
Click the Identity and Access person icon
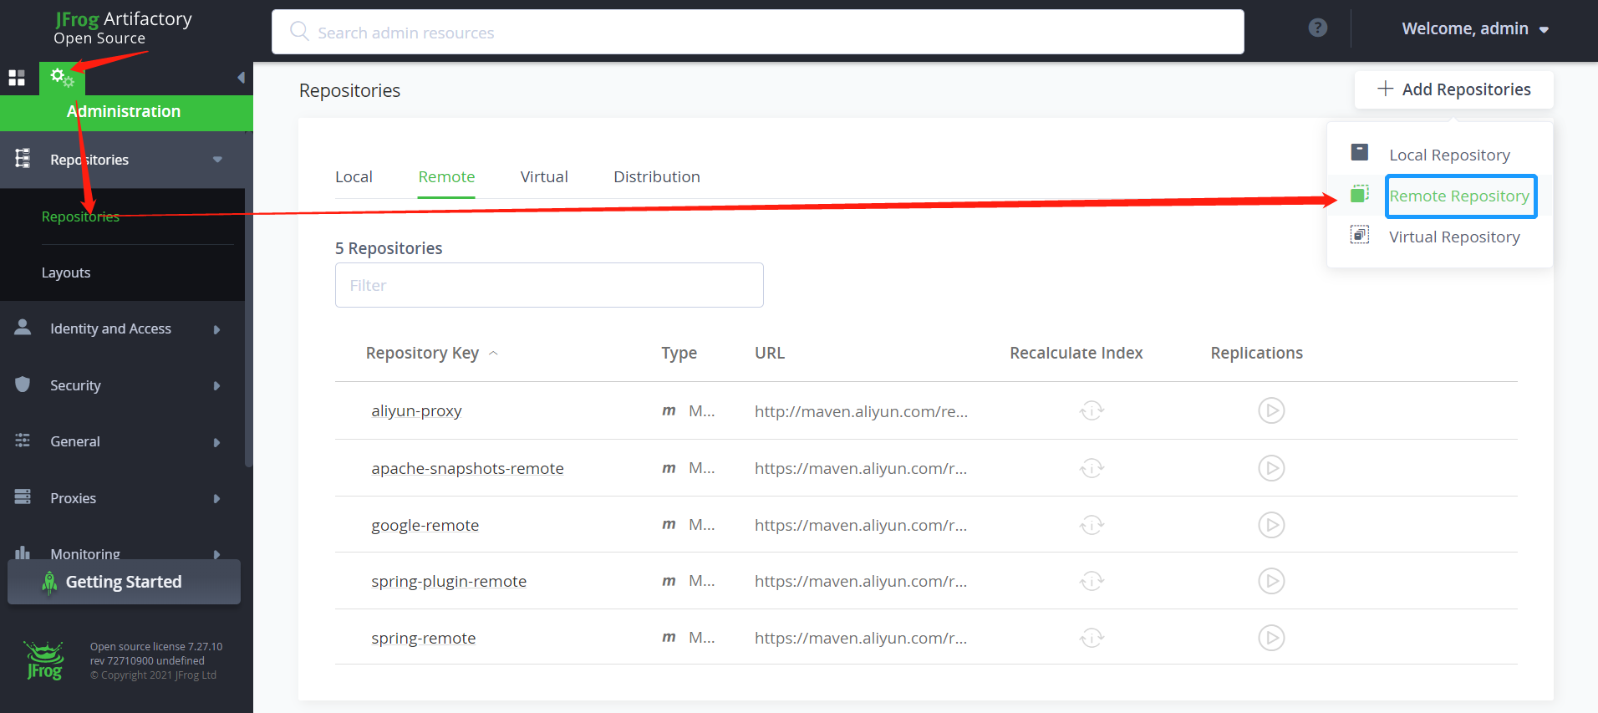click(x=23, y=327)
